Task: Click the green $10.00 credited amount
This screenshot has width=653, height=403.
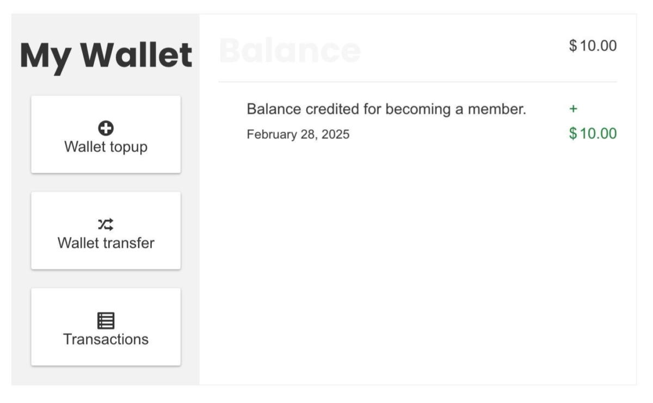Action: 593,134
